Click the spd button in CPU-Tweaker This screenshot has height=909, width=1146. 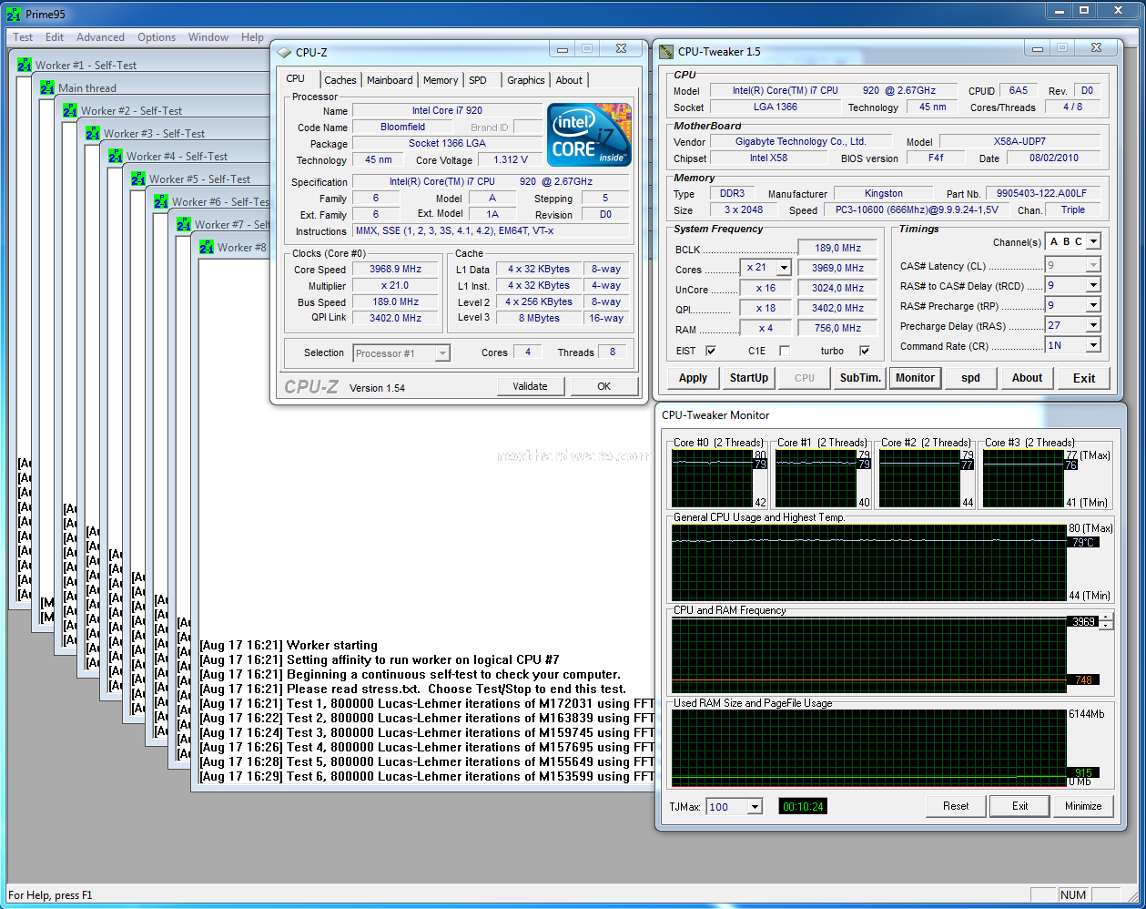(971, 378)
